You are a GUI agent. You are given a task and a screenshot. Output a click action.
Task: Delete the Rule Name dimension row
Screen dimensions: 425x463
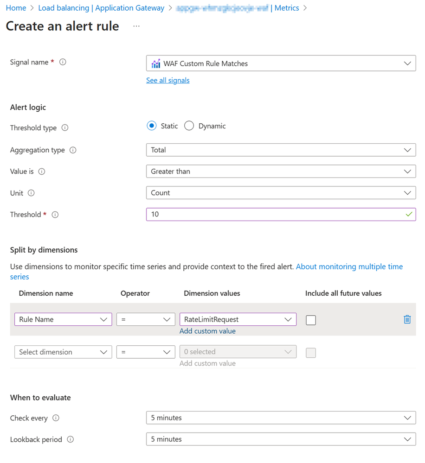click(x=407, y=319)
